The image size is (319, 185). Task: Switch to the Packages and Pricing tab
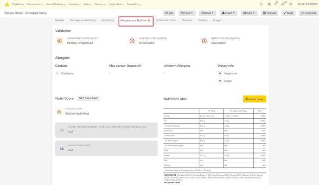83,20
